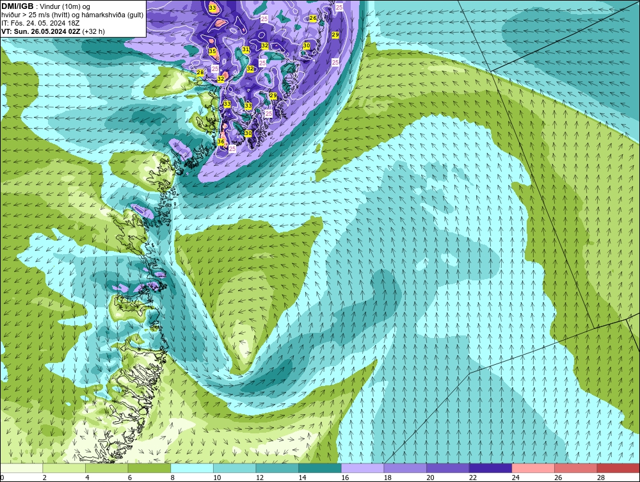Click the '26' tick label on the scale

(558, 478)
